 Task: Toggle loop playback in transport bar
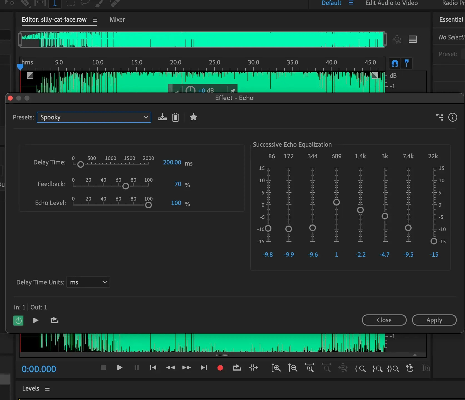tap(237, 368)
